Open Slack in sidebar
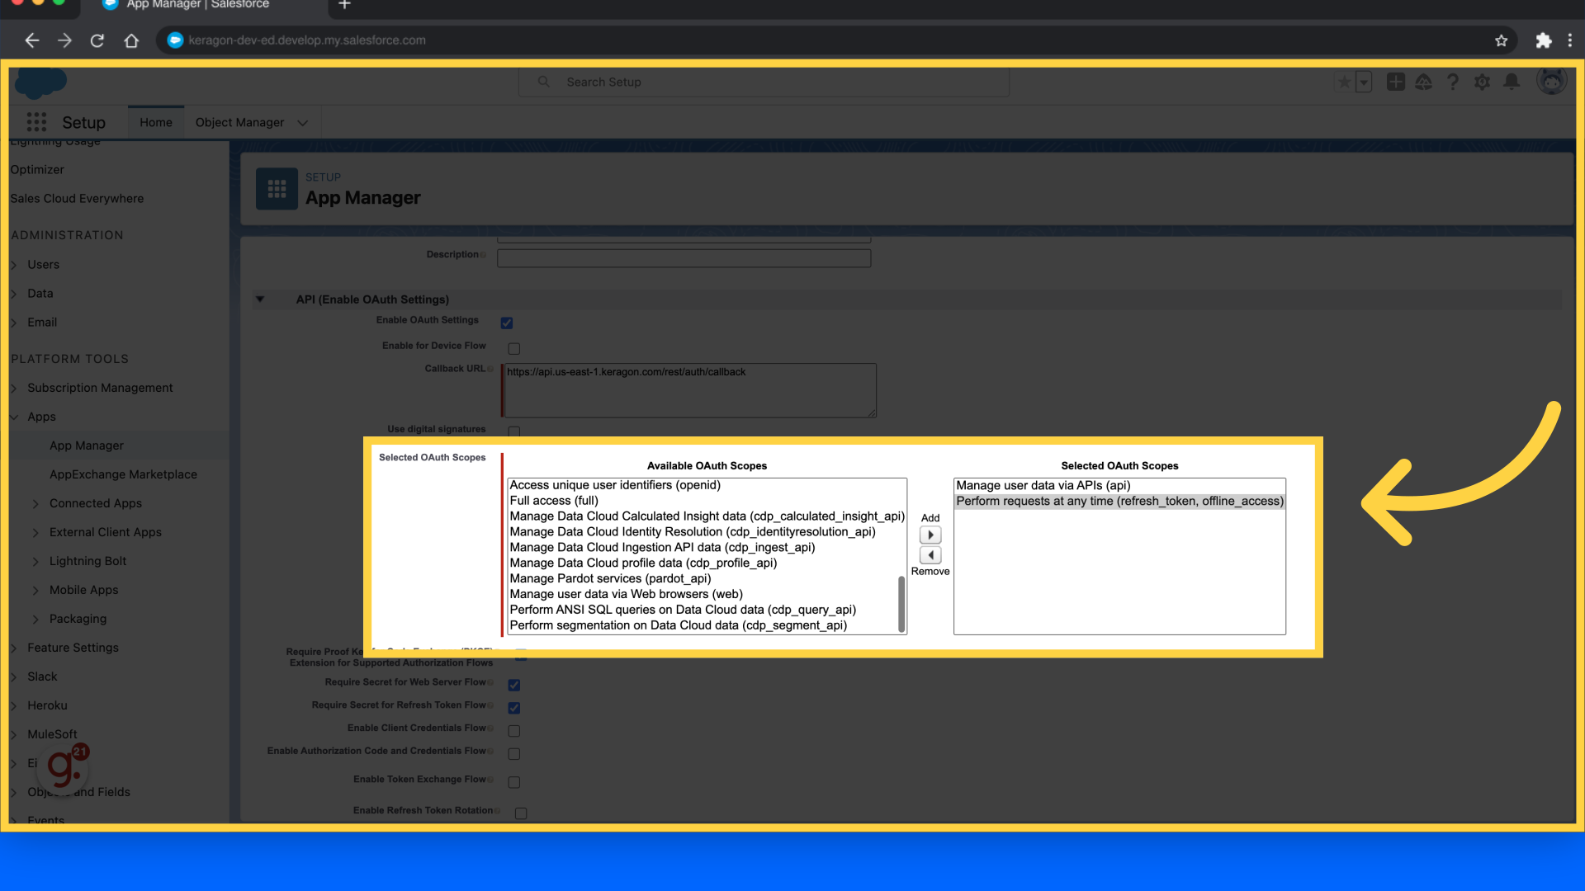1585x891 pixels. point(42,676)
